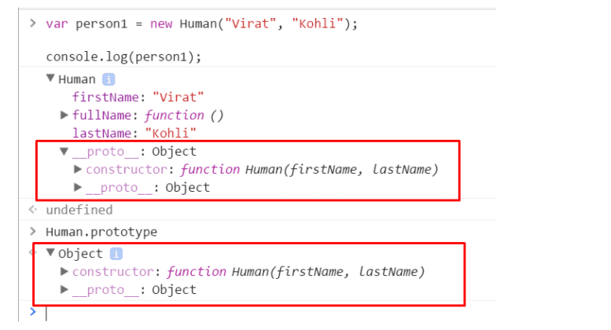Click the info icon next to Human

(109, 79)
